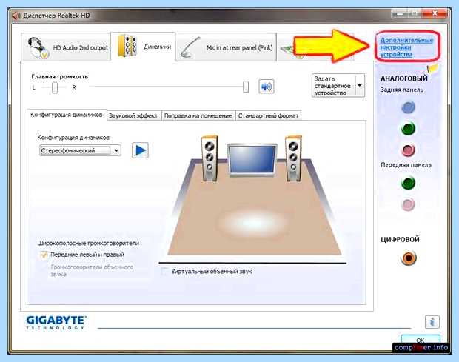Click the monitor in the room view
This screenshot has width=459, height=362.
pyautogui.click(x=252, y=160)
